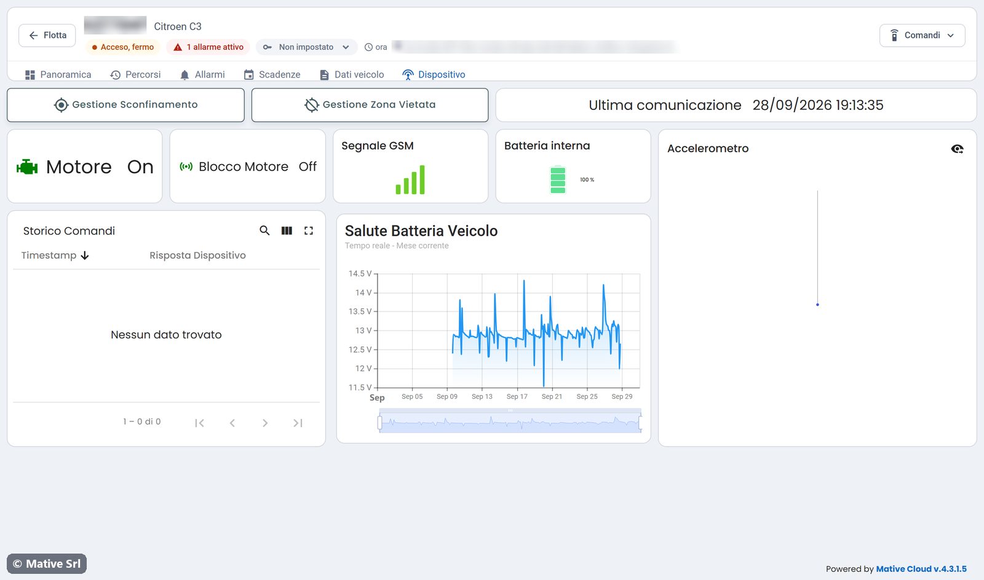
Task: Click the Sep 21 axis label
Action: [x=552, y=396]
